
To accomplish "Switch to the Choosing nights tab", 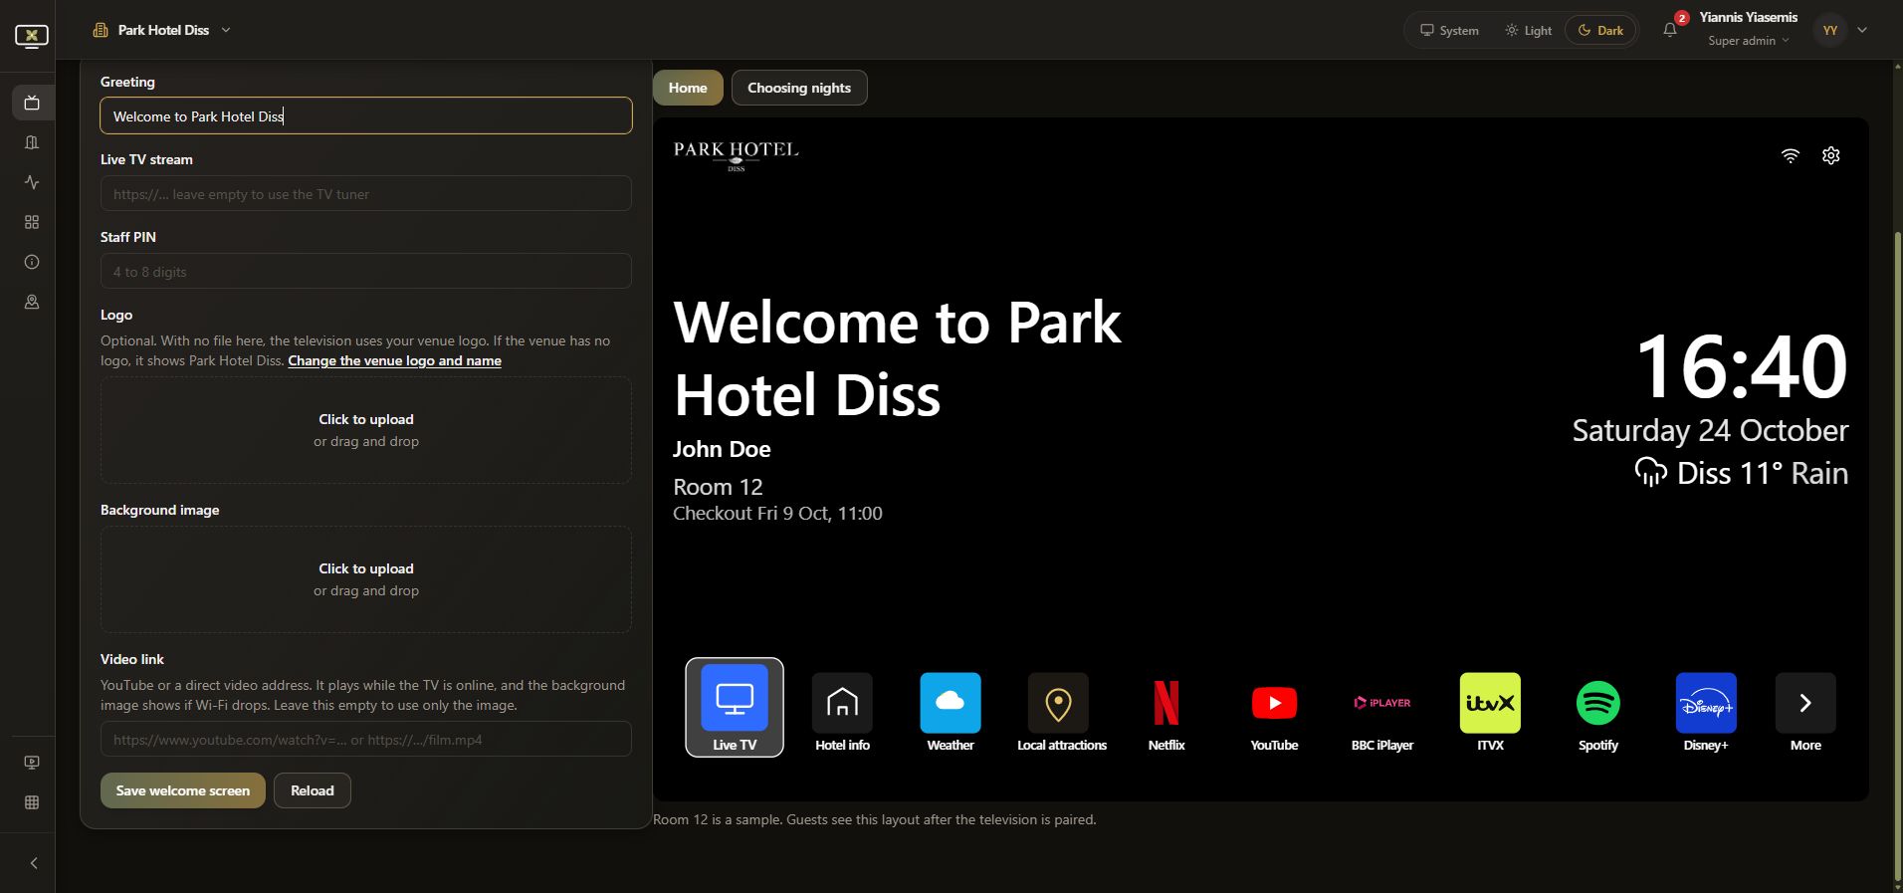I will pyautogui.click(x=799, y=88).
